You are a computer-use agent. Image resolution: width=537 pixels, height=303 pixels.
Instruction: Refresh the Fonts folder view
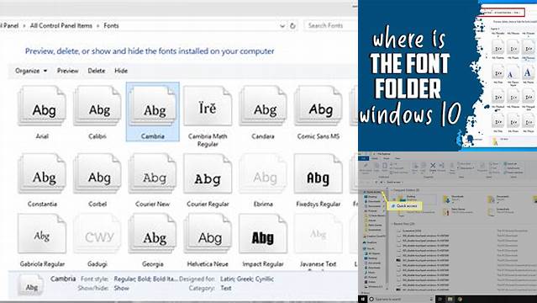tap(292, 26)
